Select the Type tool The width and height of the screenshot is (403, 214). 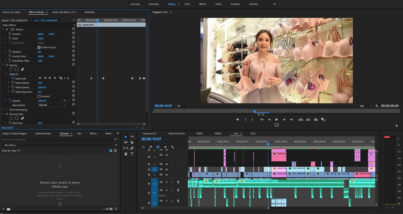132,154
